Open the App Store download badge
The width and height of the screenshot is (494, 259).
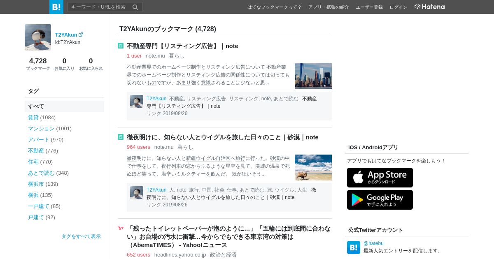coord(380,178)
